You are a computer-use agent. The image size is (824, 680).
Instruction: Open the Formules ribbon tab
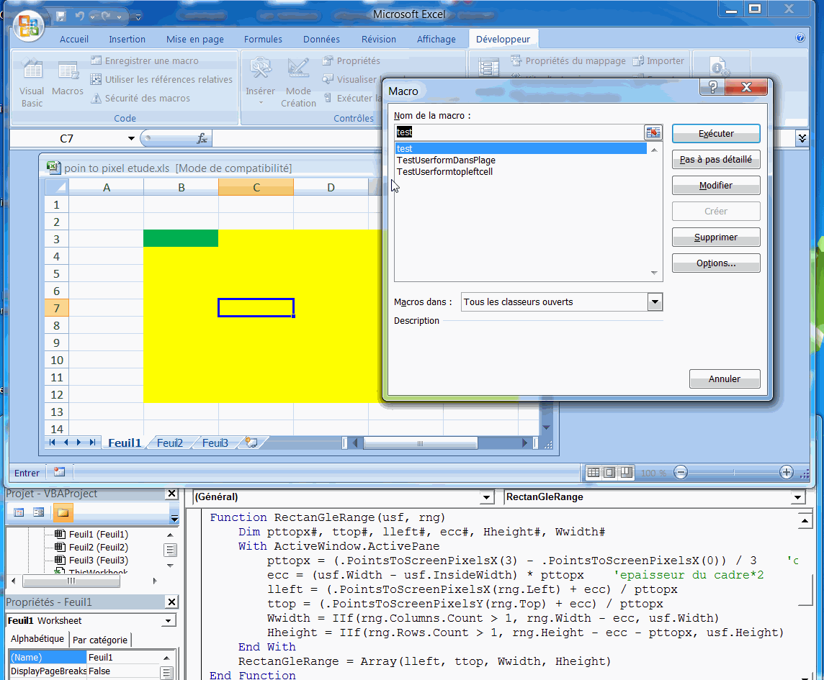[x=263, y=40]
